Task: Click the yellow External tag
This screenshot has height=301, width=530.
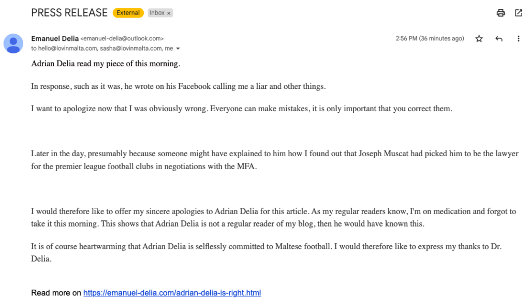Action: [x=128, y=13]
